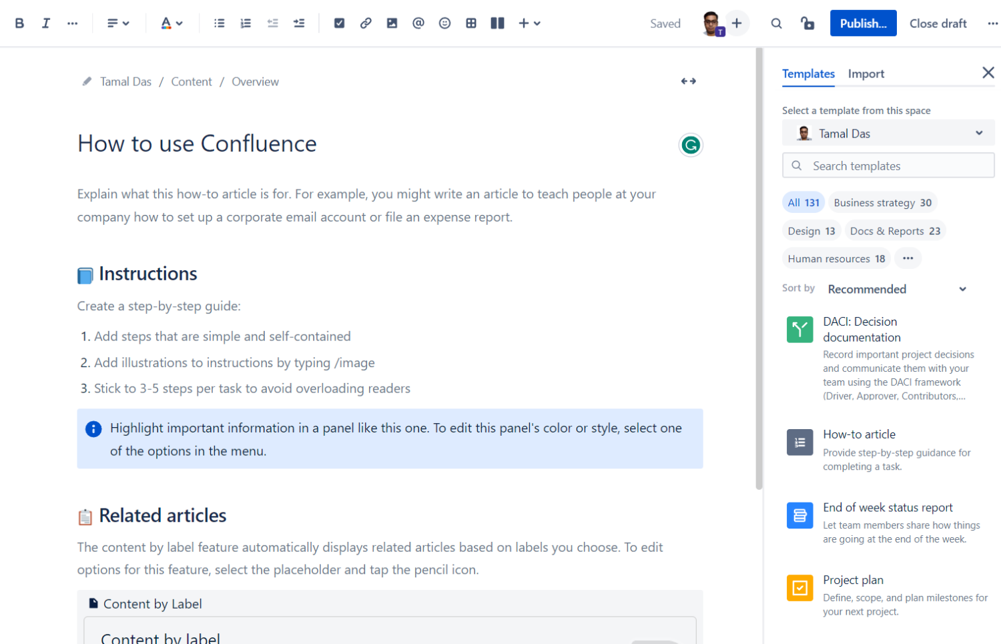1001x644 pixels.
Task: Insert an image or file
Action: (392, 23)
